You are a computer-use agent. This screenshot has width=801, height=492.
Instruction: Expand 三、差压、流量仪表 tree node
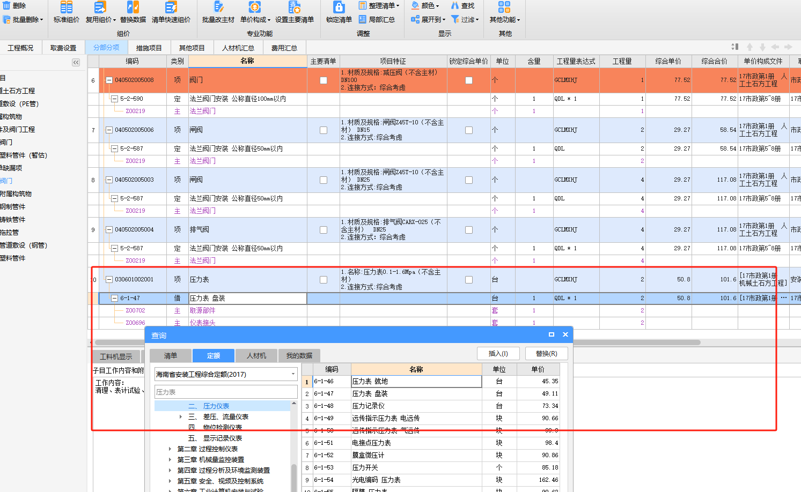click(181, 416)
